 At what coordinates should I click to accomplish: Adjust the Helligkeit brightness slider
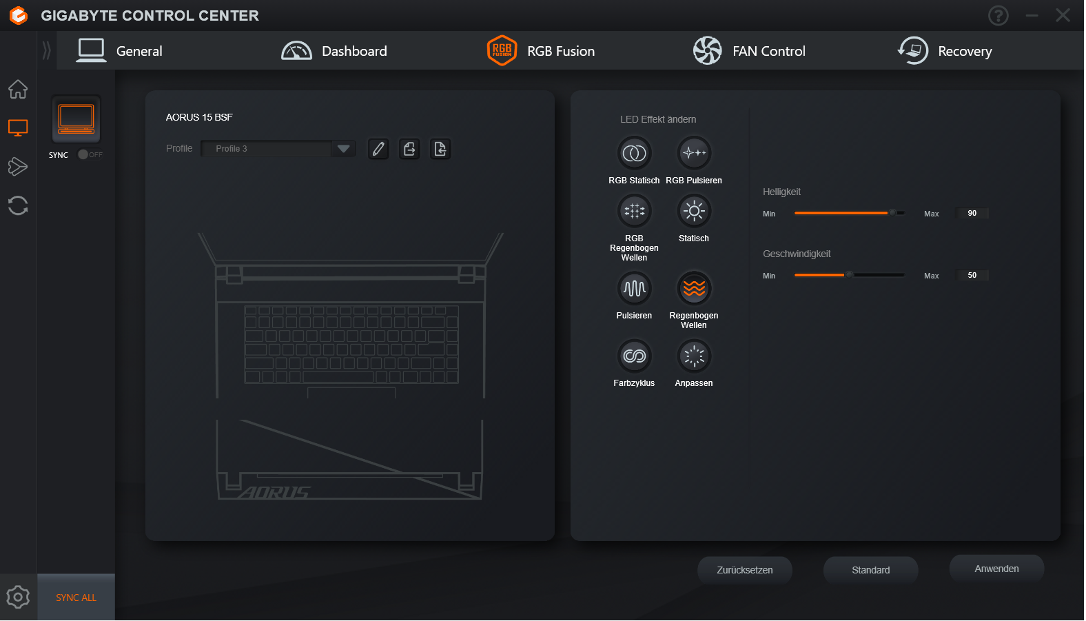[850, 213]
